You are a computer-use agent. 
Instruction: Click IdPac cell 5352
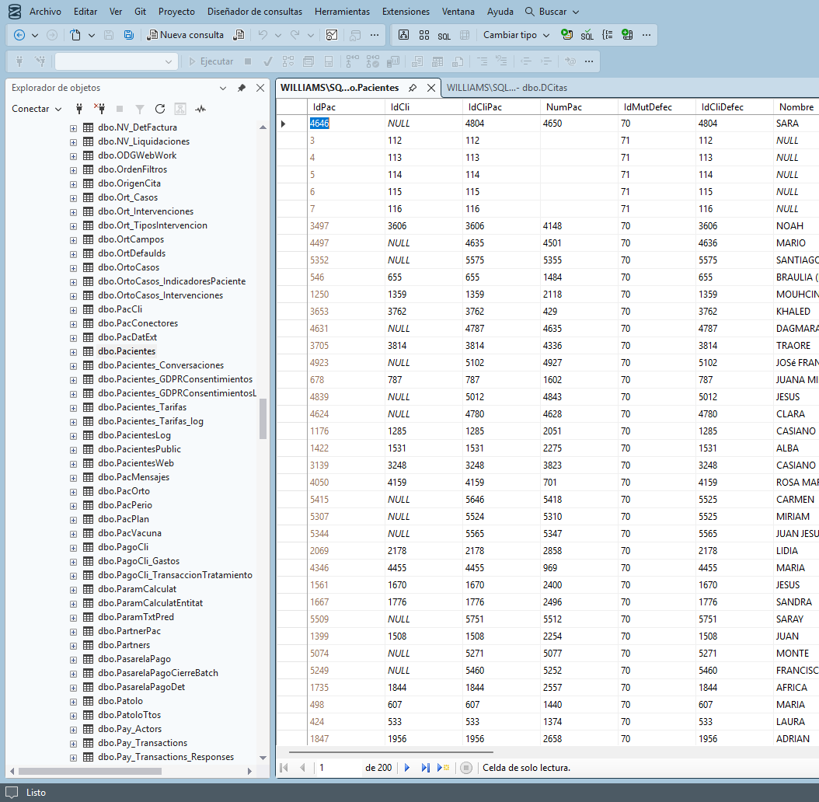point(346,260)
